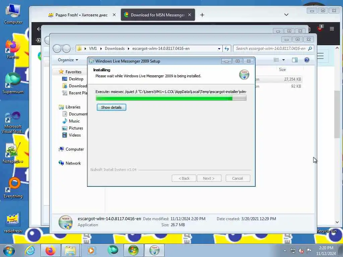Open the browser tab list chevron
Screen dimensions: 343x257
(x=286, y=15)
